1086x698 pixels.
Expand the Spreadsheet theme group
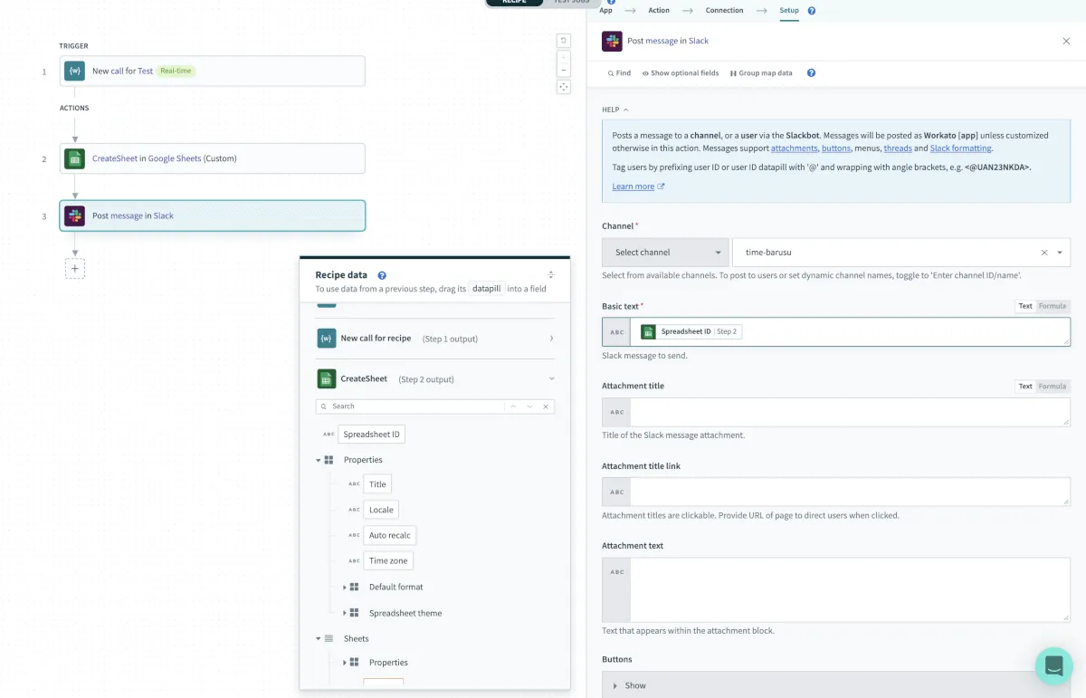pyautogui.click(x=345, y=613)
